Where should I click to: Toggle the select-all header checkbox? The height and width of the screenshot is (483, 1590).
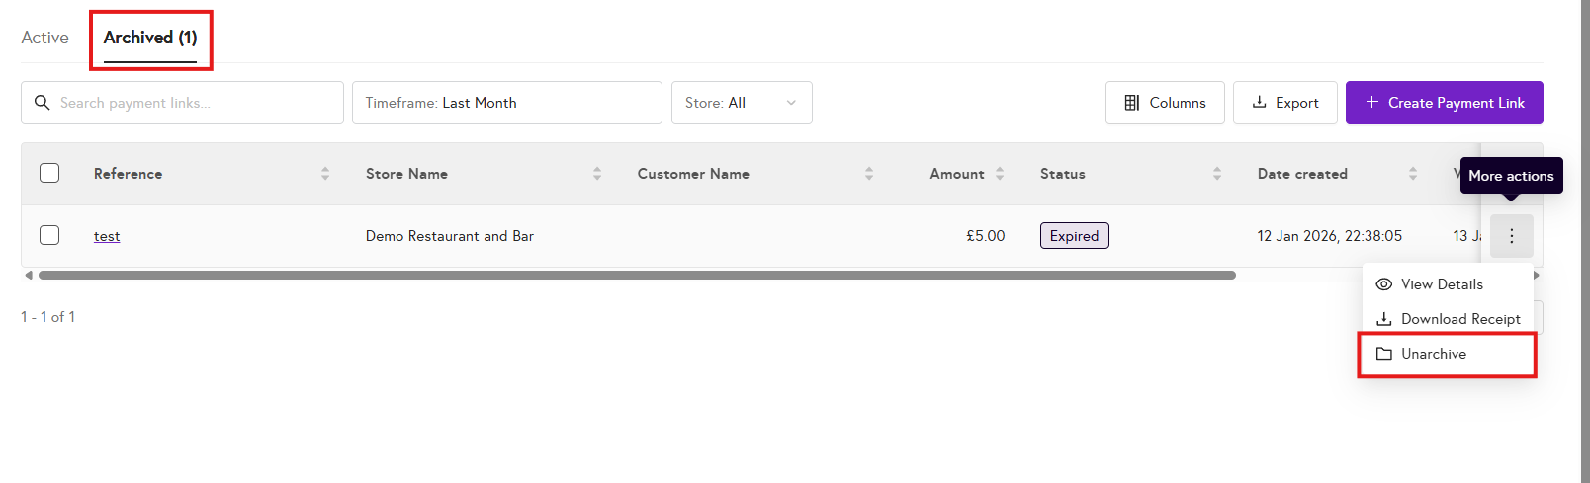coord(49,173)
